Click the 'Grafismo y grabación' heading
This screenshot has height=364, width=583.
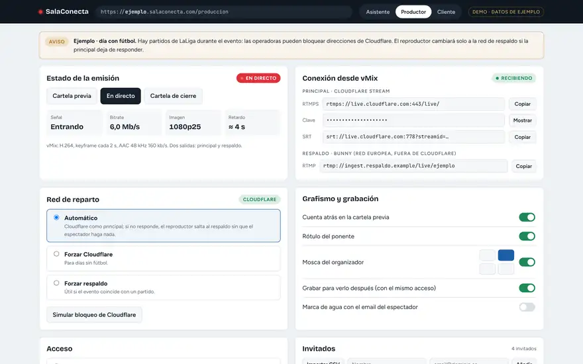341,199
